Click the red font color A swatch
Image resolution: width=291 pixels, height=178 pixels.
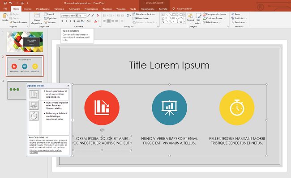(x=95, y=21)
